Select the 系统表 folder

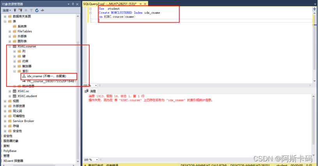coord(22,26)
